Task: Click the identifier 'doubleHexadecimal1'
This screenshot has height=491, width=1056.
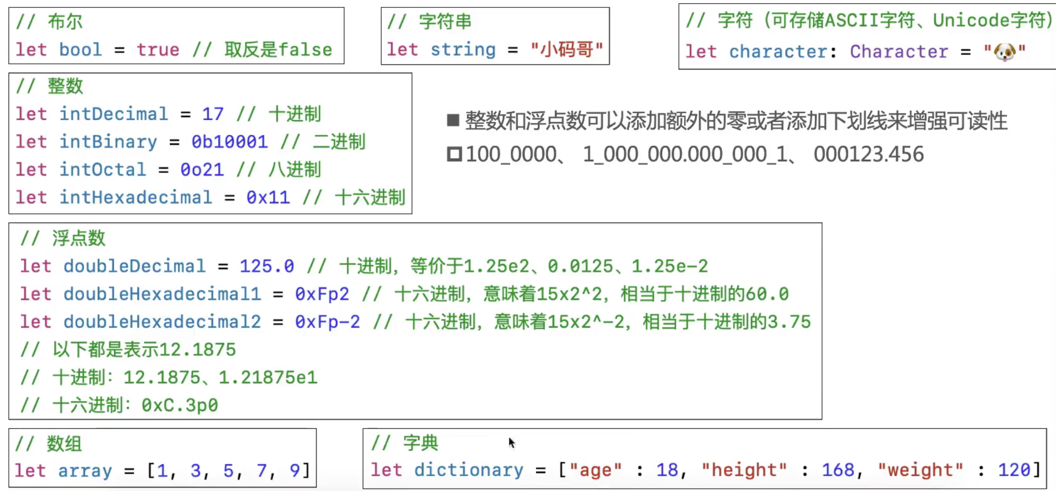Action: point(162,294)
